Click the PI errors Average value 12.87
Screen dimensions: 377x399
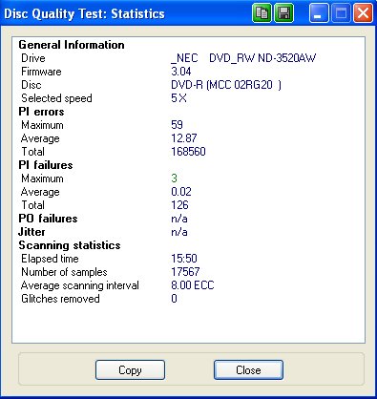(184, 138)
